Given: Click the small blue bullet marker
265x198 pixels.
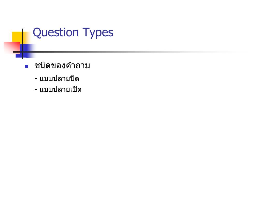Looking at the screenshot, I should tap(27, 66).
